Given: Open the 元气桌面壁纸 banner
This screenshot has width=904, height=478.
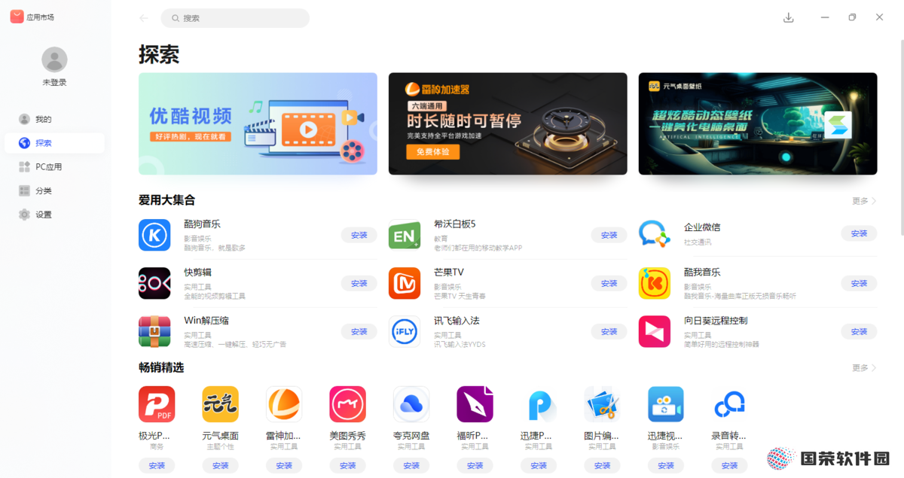Looking at the screenshot, I should tap(758, 123).
